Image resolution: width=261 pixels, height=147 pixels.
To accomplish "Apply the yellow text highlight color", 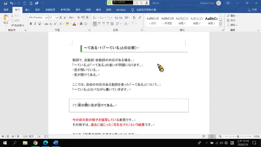I will [67, 24].
